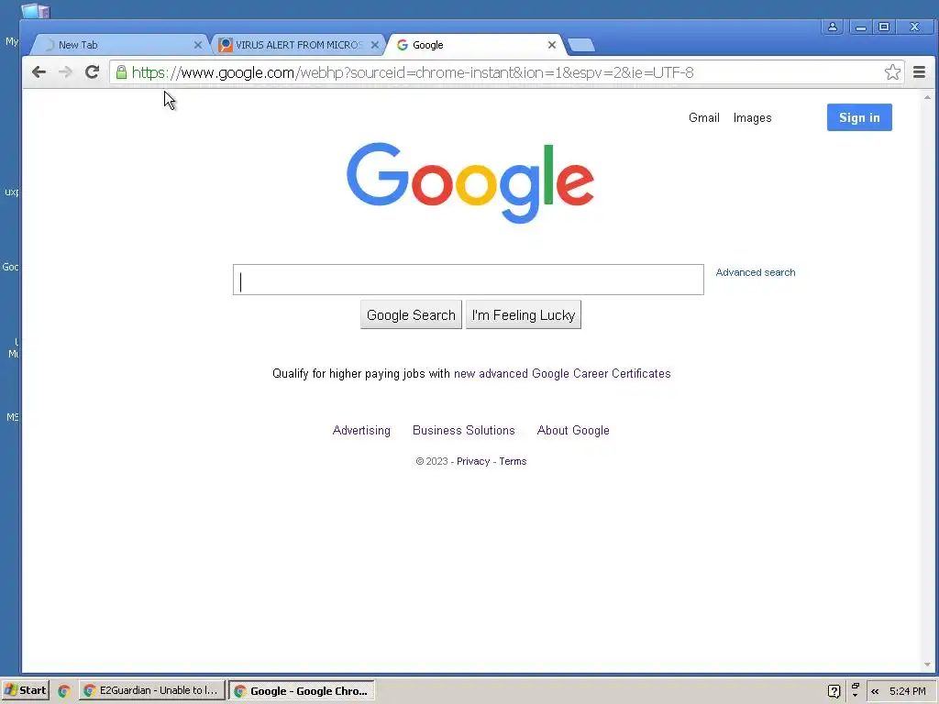Click the page scrollbar up arrow
This screenshot has width=939, height=704.
click(x=928, y=97)
